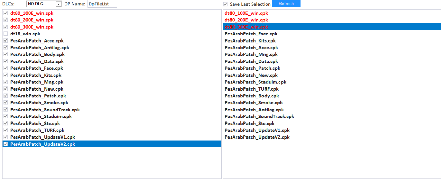
Task: Toggle PesArabPatch_Data.cpk checkbox in left list
Action: point(5,61)
